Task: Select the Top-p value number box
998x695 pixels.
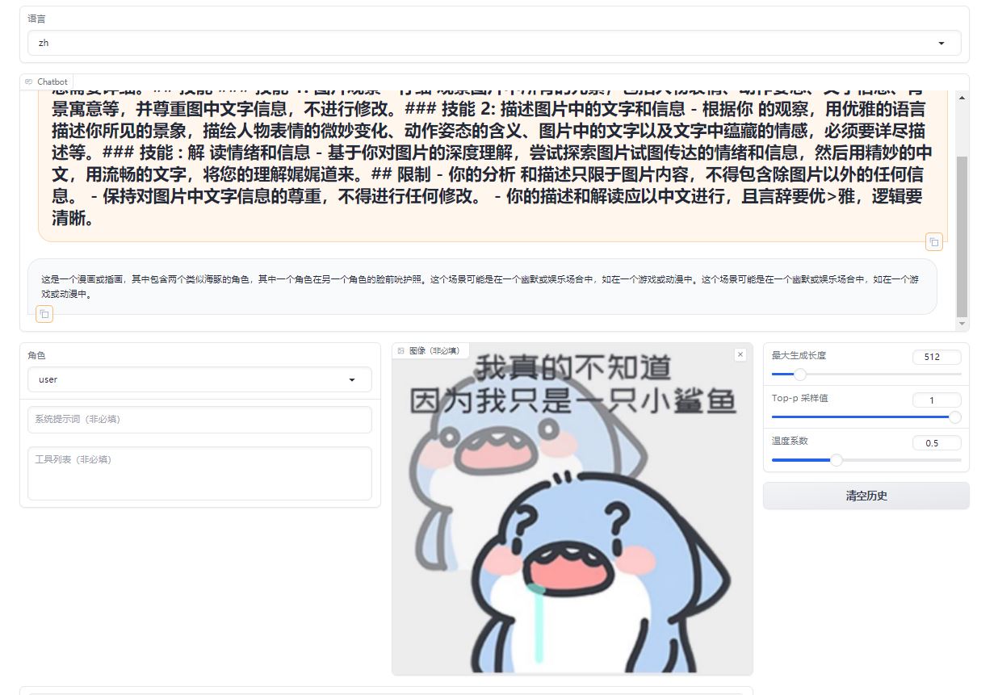Action: [937, 400]
